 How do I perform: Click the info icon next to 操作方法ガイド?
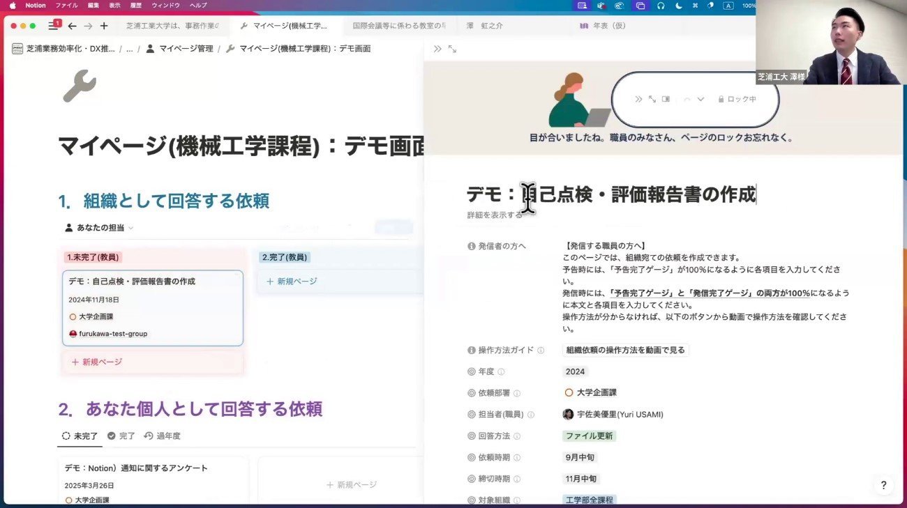pos(541,351)
